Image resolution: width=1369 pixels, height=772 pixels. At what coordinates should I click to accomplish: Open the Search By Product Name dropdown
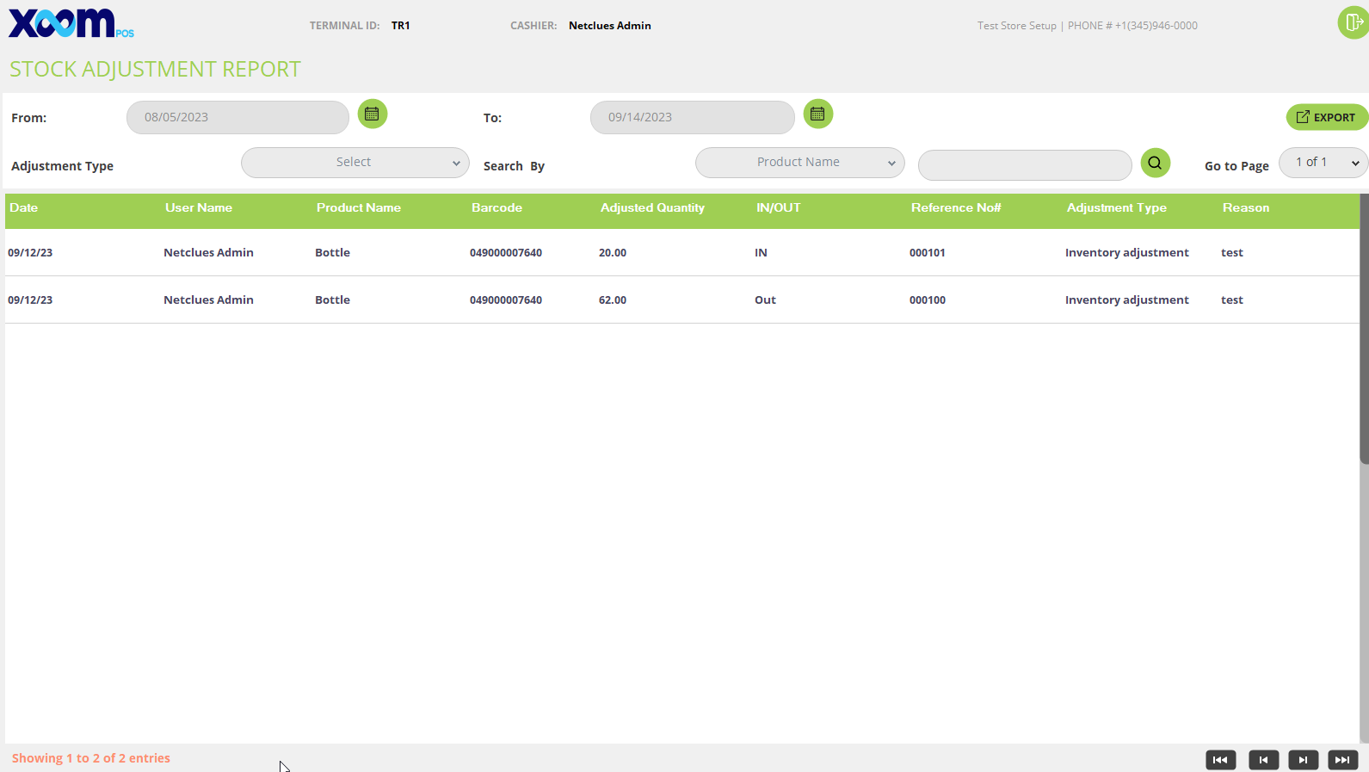click(x=800, y=163)
